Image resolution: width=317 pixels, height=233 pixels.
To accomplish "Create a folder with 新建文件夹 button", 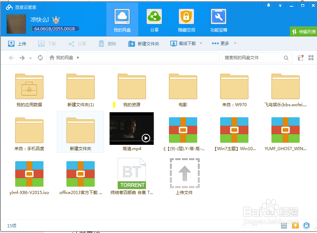I will pos(144,44).
